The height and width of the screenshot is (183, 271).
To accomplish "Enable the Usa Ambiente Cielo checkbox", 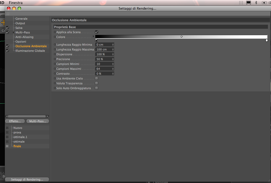I will (x=97, y=78).
